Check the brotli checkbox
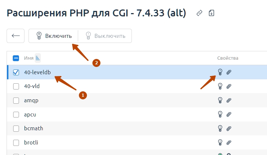The width and height of the screenshot is (267, 155). [x=16, y=143]
